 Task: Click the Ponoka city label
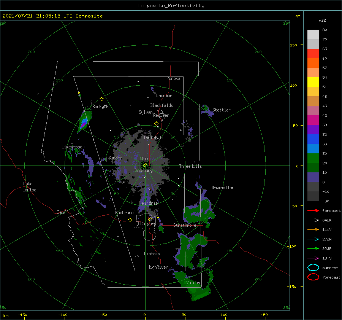[173, 78]
